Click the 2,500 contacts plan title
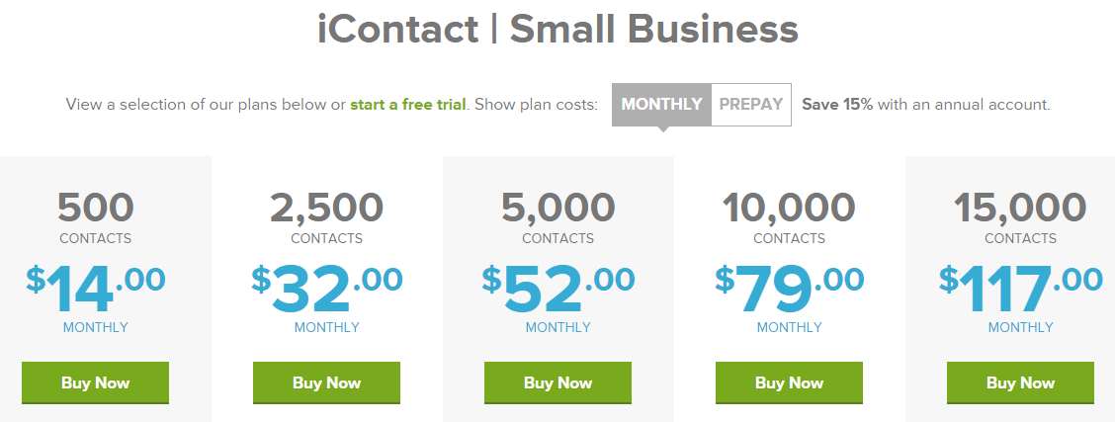 (x=326, y=216)
